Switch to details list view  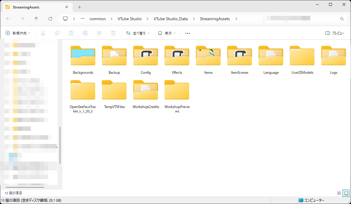[339, 193]
